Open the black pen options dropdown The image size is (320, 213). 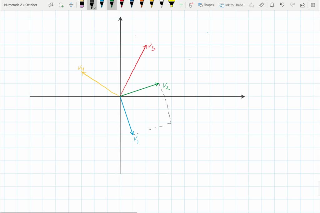(x=95, y=7)
